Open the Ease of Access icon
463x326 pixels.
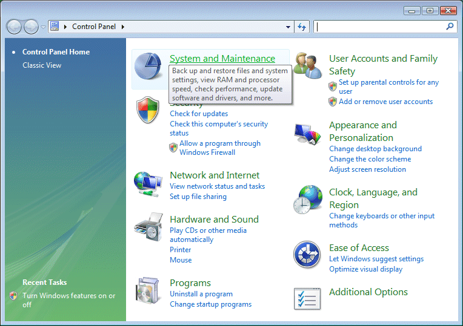[x=308, y=255]
